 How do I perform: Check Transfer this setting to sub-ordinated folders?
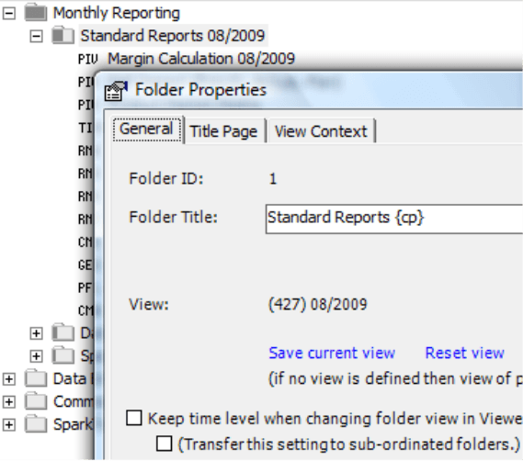pos(165,444)
